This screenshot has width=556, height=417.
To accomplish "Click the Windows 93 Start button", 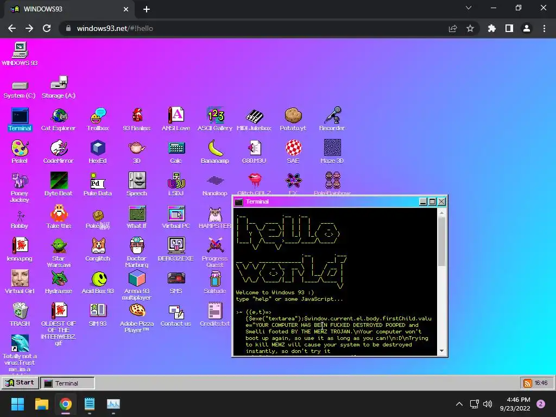I will tap(20, 383).
